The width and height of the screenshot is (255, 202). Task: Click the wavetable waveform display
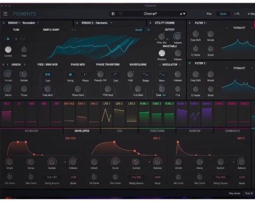click(x=93, y=47)
